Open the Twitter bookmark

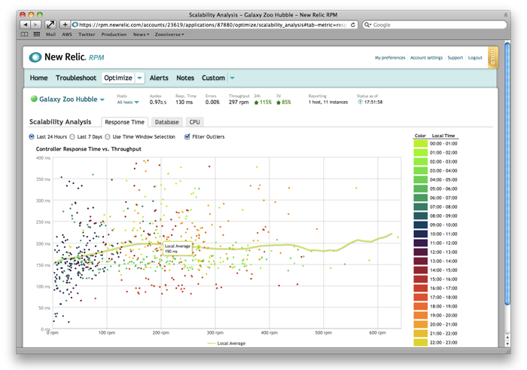click(x=87, y=35)
